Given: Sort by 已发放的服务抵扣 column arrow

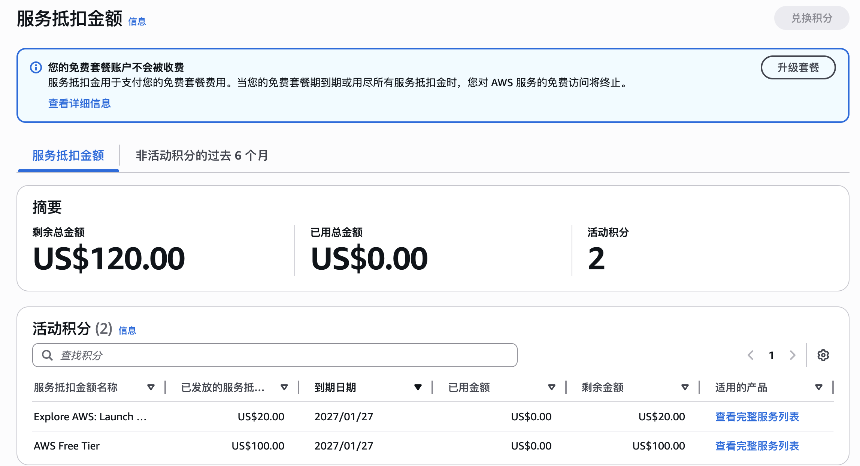Looking at the screenshot, I should [x=284, y=387].
